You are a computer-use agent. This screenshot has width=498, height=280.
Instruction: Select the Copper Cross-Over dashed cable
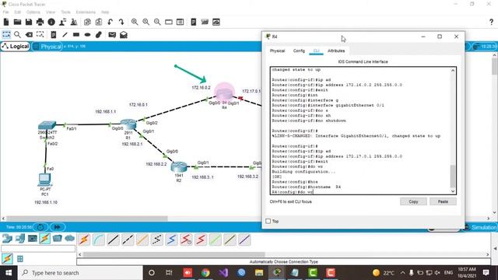point(128,240)
